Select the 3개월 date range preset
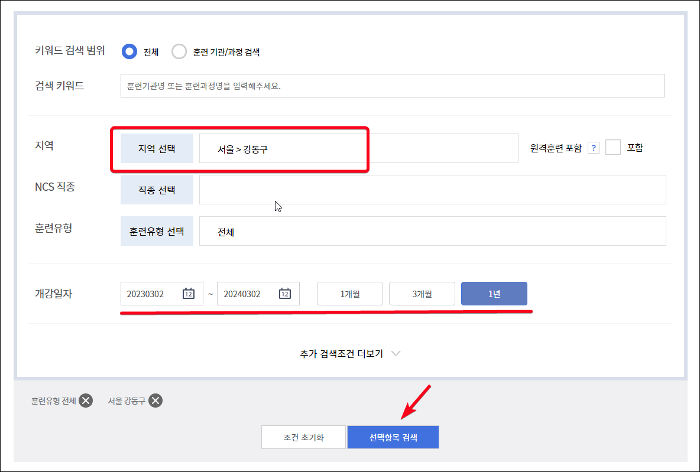Screen dimensions: 700x472 click(422, 294)
